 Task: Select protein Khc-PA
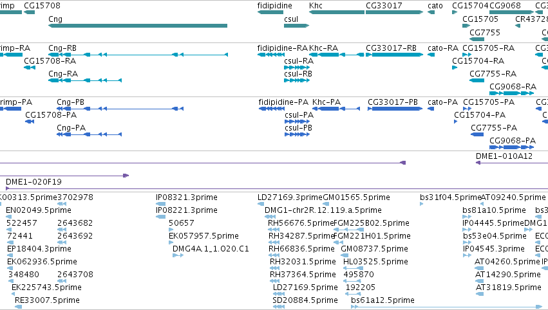point(337,109)
